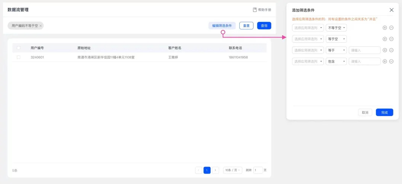
Task: Click the 用户编号 column header
Action: [37, 48]
